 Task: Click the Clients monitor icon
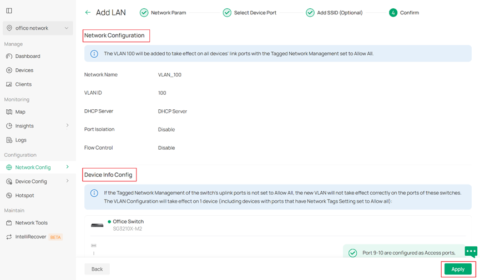point(9,84)
